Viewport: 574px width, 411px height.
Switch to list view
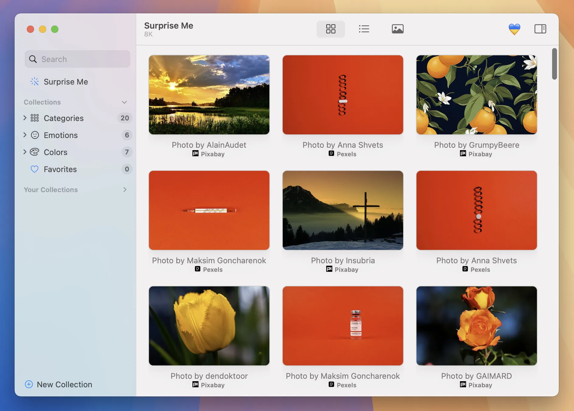pos(364,29)
